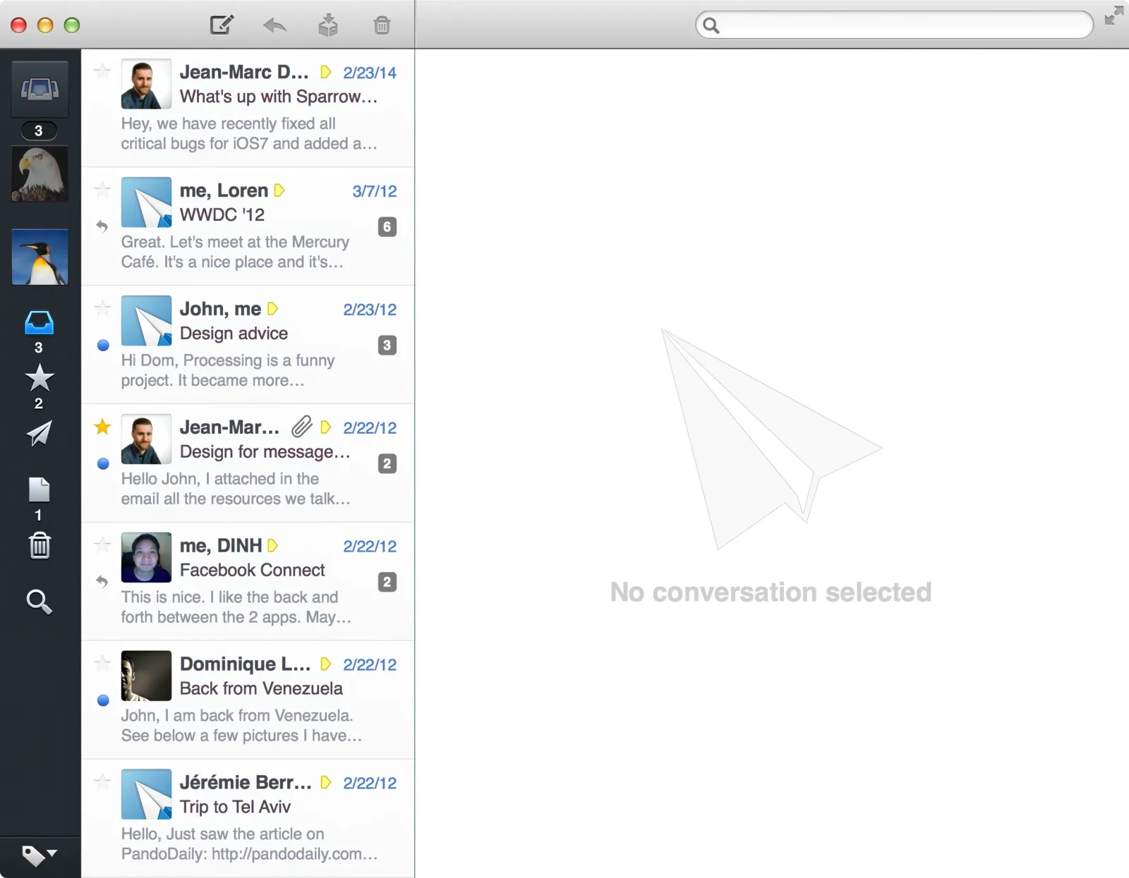Open the starred messages view
Screen dimensions: 1129x878
[40, 379]
